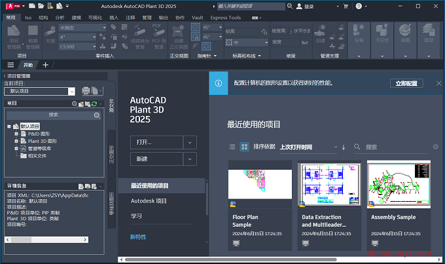Click the 设备 equipment ribbon icon
445x264 pixels.
tap(359, 33)
